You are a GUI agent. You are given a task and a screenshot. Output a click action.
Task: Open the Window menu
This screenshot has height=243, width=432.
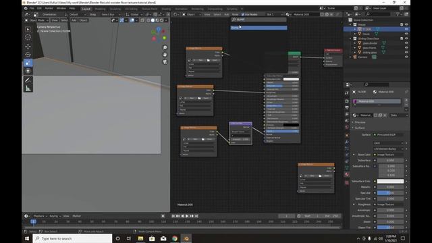click(x=61, y=9)
